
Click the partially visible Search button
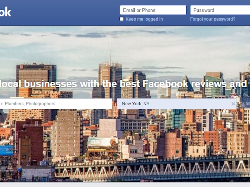tap(246, 104)
